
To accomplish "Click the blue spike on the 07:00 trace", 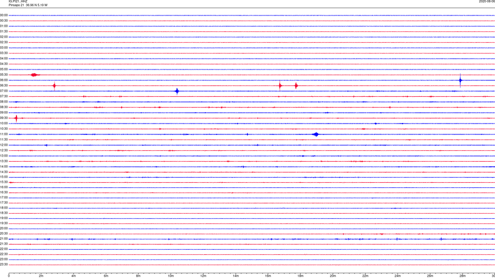I will (x=177, y=92).
